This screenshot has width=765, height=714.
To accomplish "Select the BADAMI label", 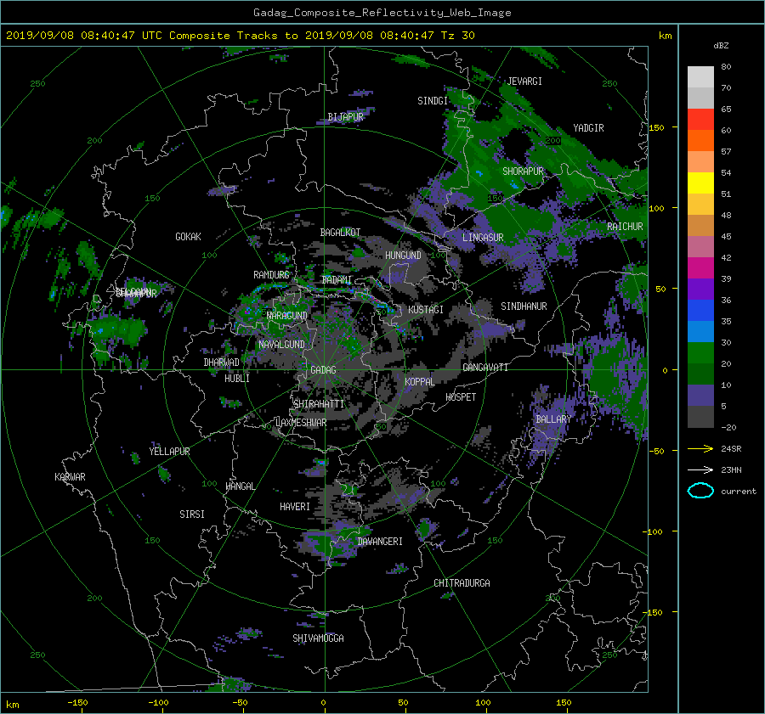I will pyautogui.click(x=337, y=280).
